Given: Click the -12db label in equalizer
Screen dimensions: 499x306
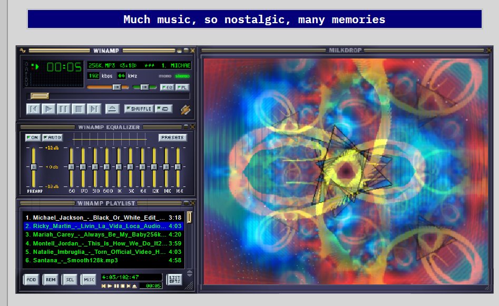Looking at the screenshot, I should (52, 186).
